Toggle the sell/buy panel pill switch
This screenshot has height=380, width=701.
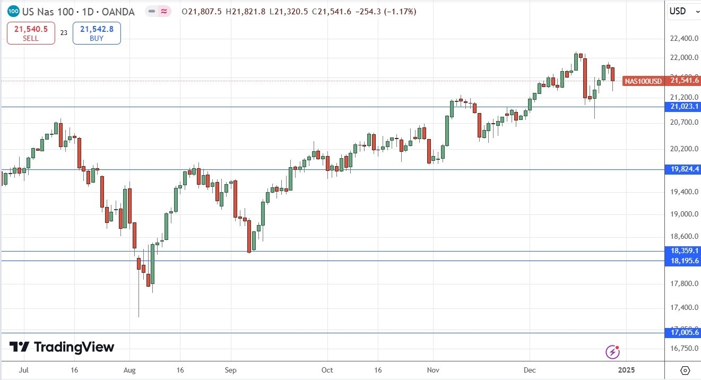(x=158, y=11)
